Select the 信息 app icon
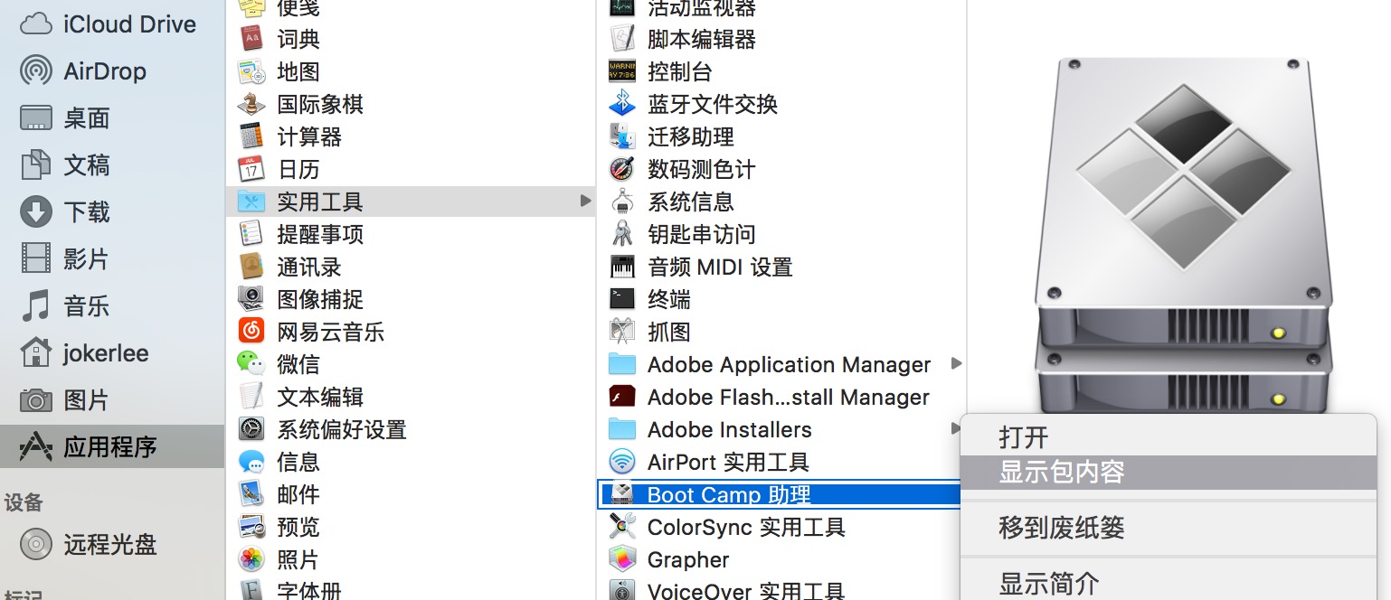The width and height of the screenshot is (1391, 600). pos(251,462)
